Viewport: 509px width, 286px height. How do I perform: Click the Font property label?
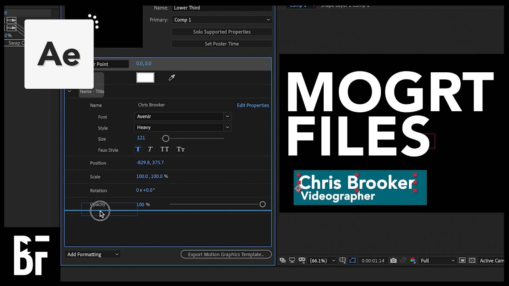pos(103,117)
